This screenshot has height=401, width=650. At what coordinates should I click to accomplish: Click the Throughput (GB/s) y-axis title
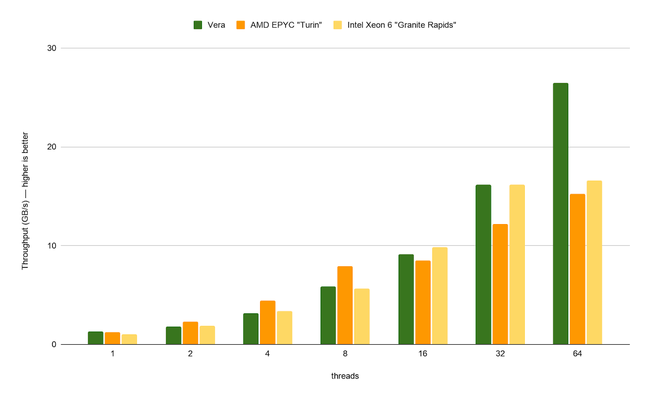pos(25,200)
